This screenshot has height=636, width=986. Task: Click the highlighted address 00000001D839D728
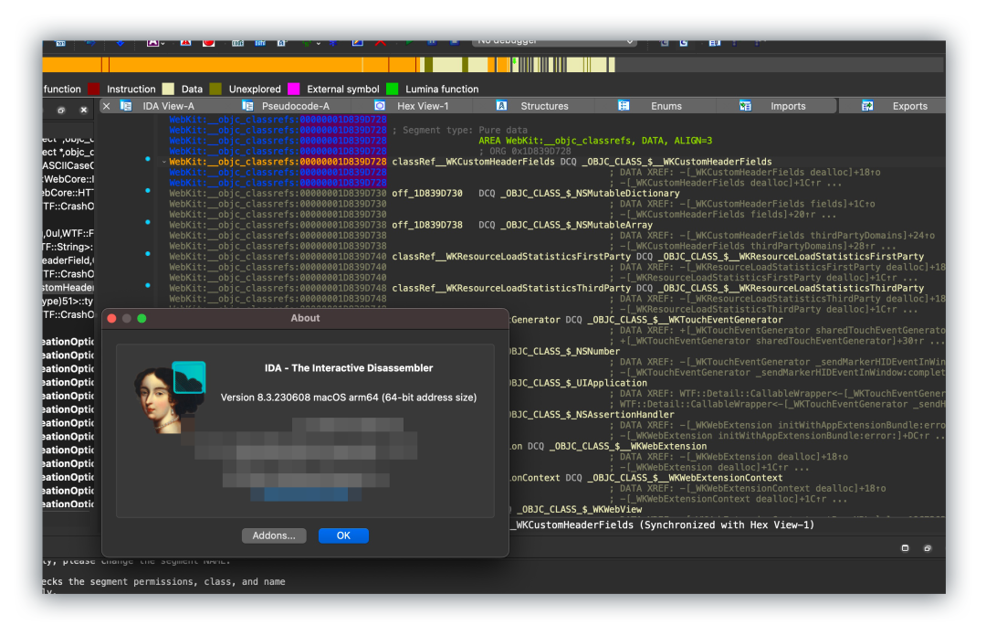(x=342, y=162)
